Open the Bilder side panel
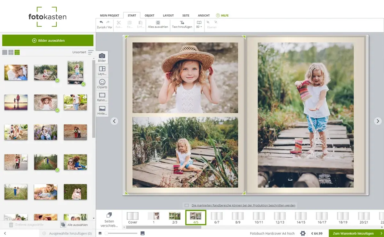Image resolution: width=384 pixels, height=237 pixels. click(x=102, y=58)
